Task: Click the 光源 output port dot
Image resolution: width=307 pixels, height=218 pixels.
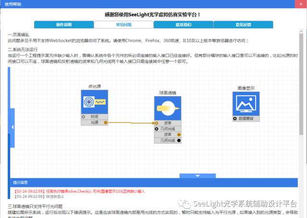Action: tap(106, 123)
